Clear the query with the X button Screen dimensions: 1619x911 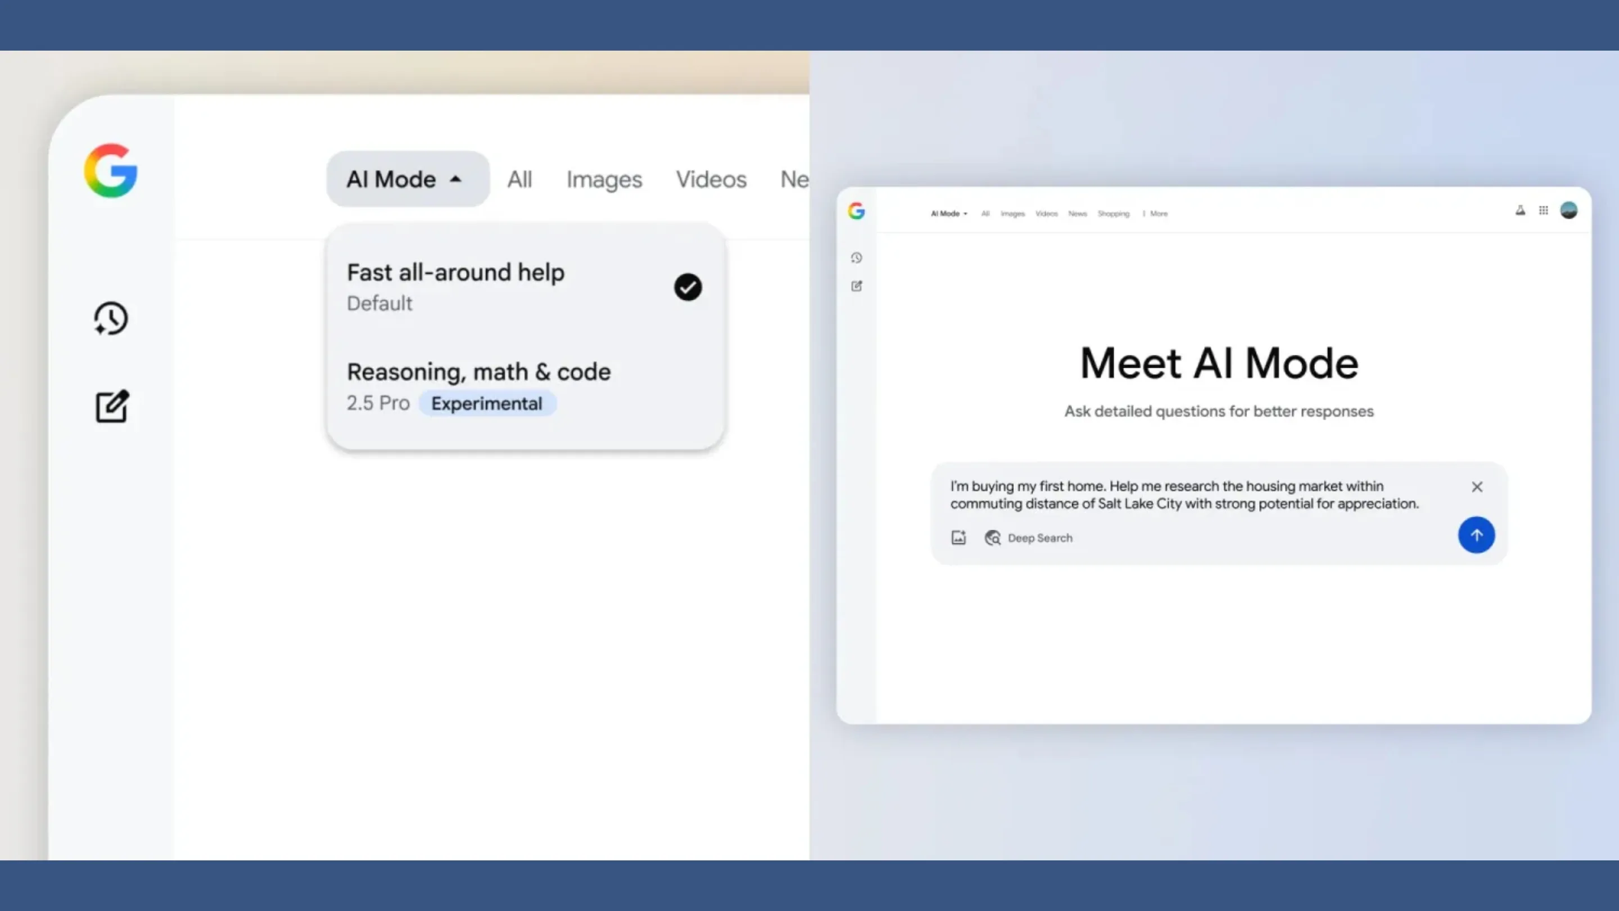click(1477, 486)
